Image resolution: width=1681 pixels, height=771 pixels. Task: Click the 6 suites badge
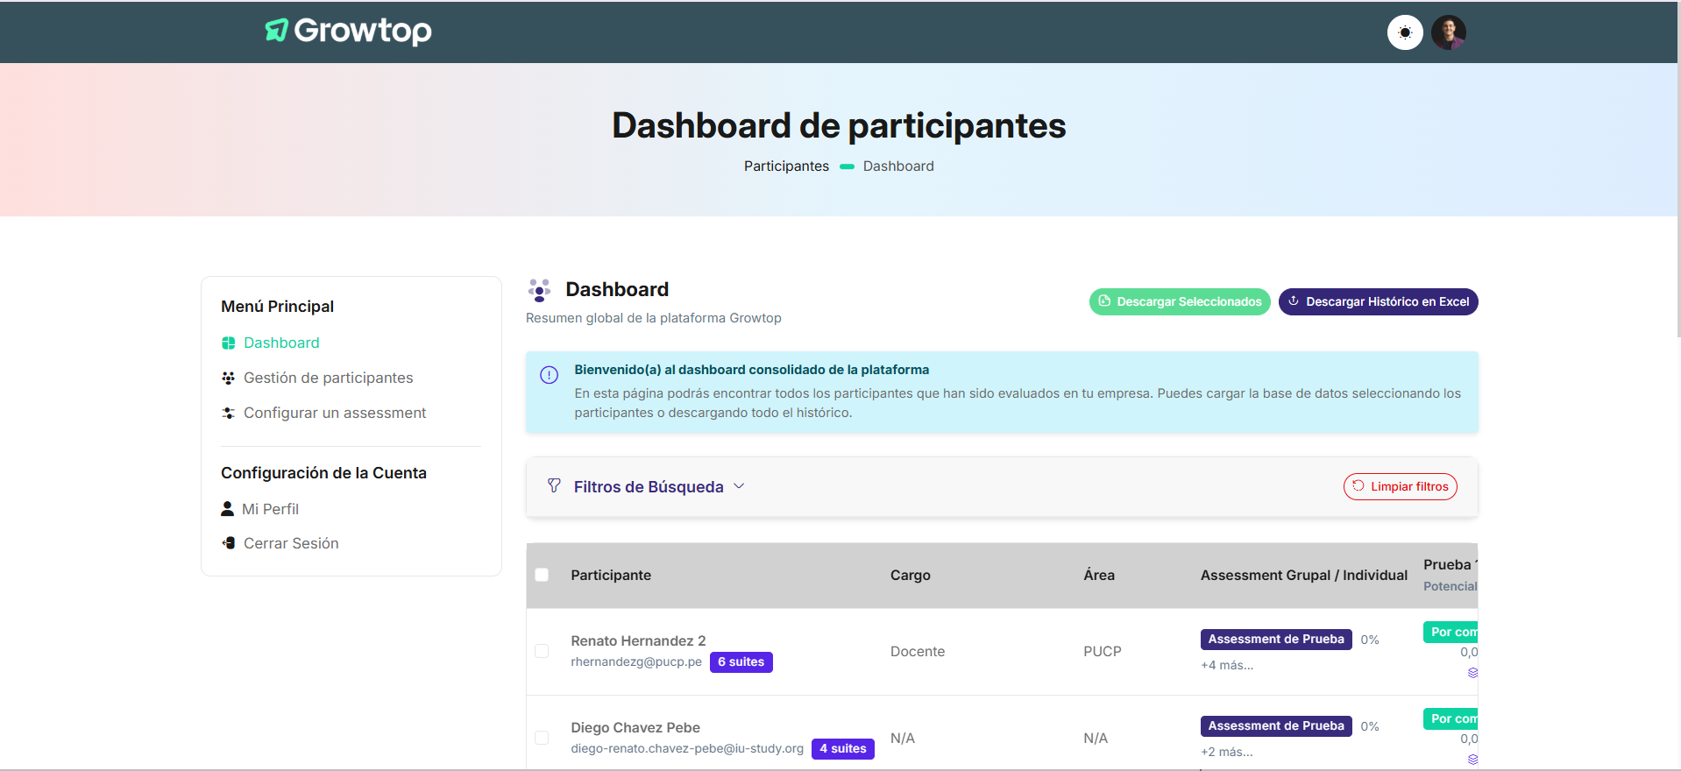coord(741,662)
